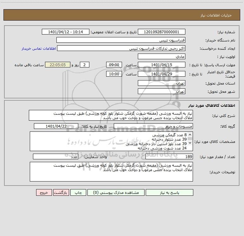
Task: Click goods group field منسوجات و چرم
Action: (x=153, y=126)
